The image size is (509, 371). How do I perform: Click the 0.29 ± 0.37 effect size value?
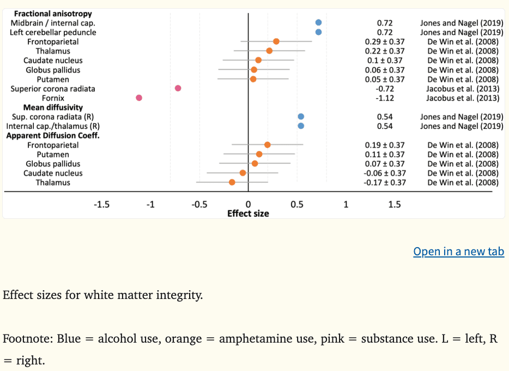coord(385,42)
